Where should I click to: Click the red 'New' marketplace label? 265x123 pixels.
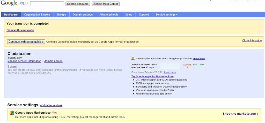point(54,113)
